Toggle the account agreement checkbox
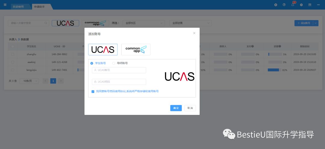The width and height of the screenshot is (325, 149). click(x=93, y=91)
